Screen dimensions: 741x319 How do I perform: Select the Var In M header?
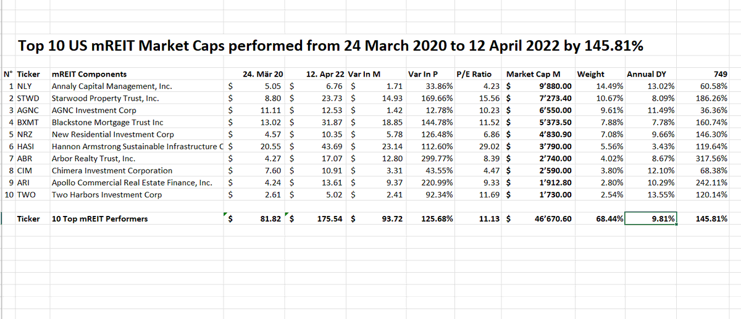pos(364,74)
